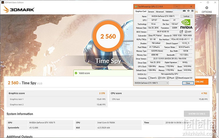Screen dimensions: 219x138
Task: Click Graphics test 1 row
Action: click(57, 99)
